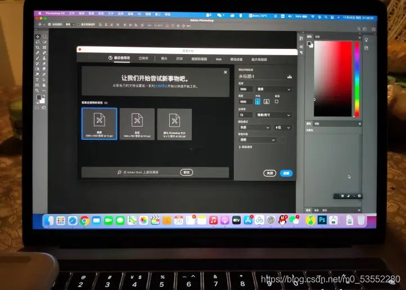Open the Auto-Select layer/group dropdown
The height and width of the screenshot is (290, 406).
point(70,24)
